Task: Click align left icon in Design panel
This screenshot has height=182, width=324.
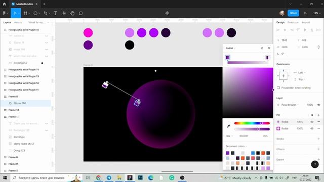Action: coord(278,30)
